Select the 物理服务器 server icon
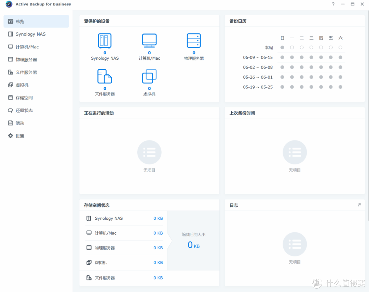 [x=193, y=41]
